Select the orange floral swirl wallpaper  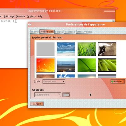click(x=45, y=65)
